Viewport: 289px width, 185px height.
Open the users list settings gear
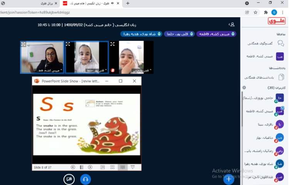click(x=244, y=87)
